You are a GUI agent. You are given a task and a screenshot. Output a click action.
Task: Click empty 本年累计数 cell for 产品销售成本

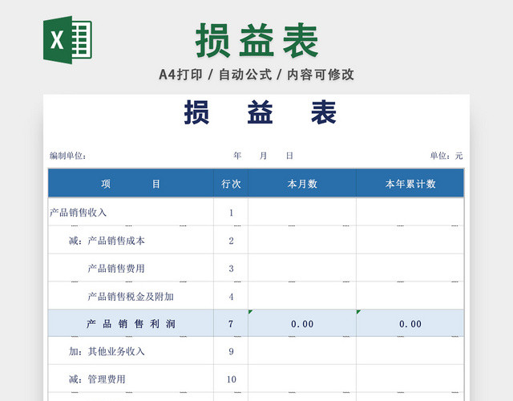410,240
